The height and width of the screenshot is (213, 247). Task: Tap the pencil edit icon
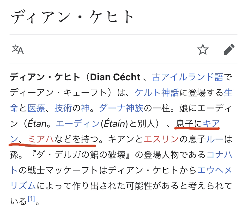(229, 50)
